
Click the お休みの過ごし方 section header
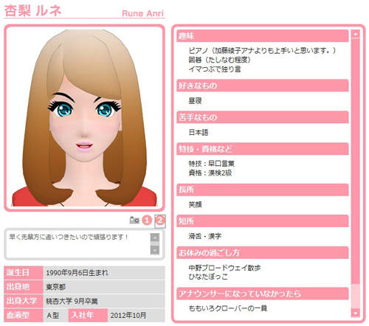[263, 253]
